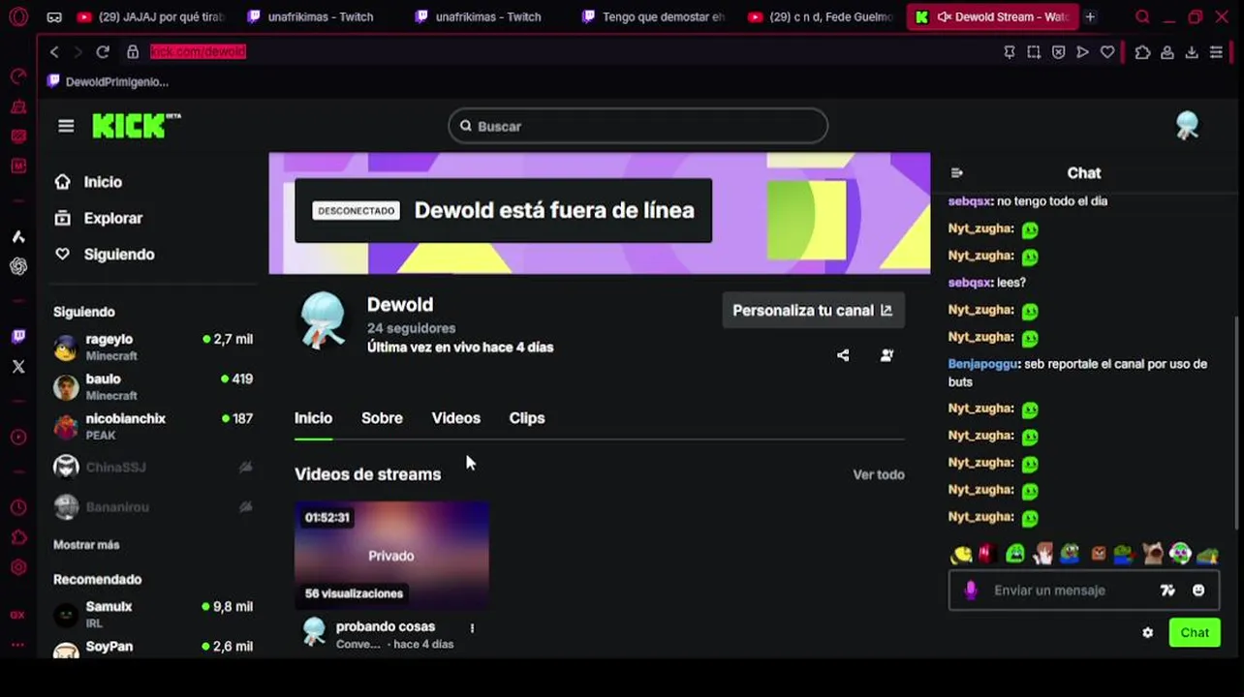Share the Dewold channel via share icon
The width and height of the screenshot is (1244, 697).
tap(843, 355)
